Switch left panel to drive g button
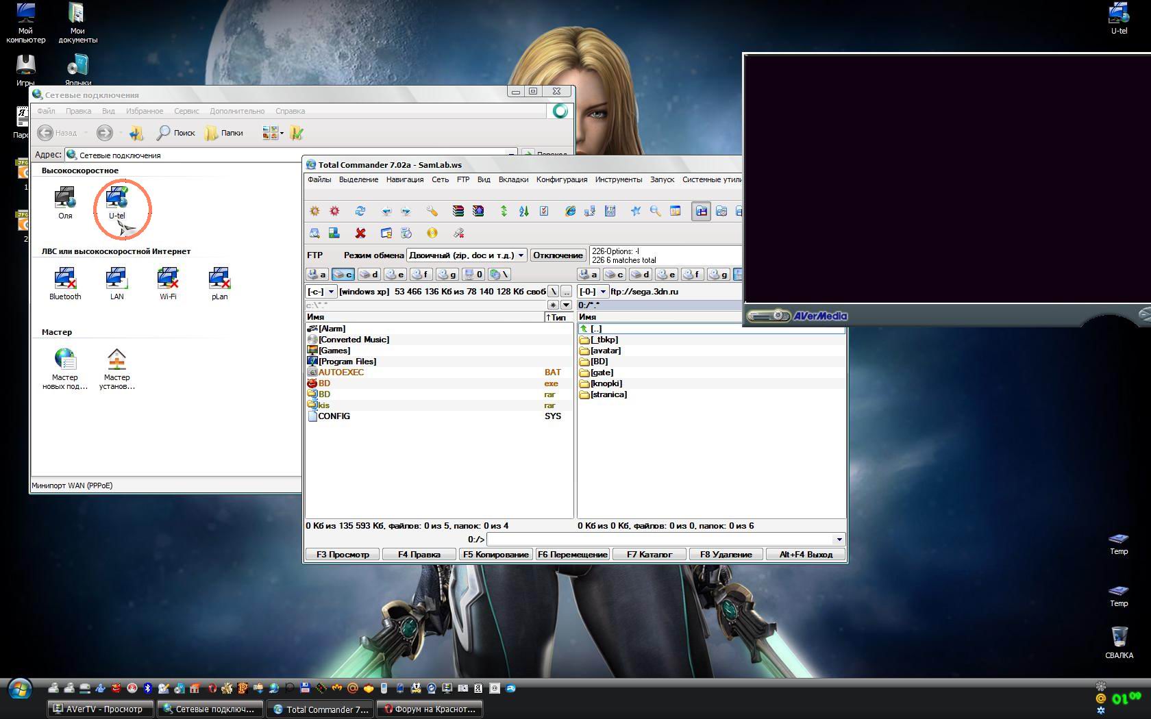 click(x=447, y=275)
